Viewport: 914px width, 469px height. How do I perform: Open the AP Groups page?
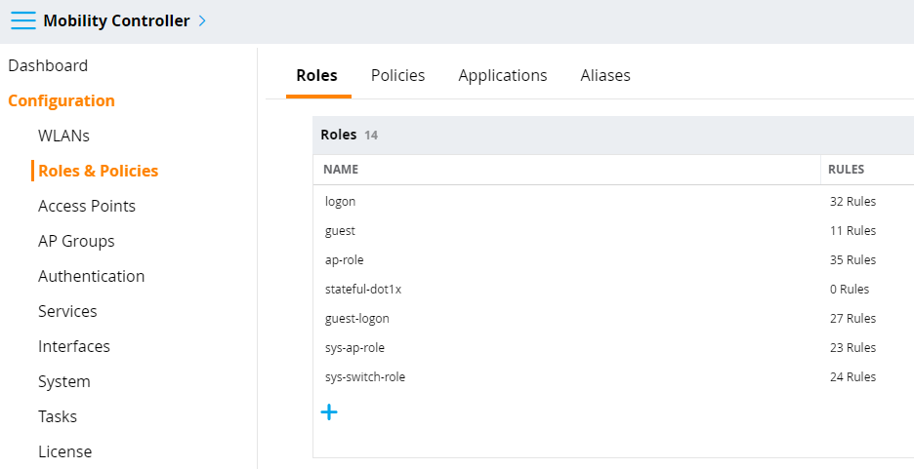[76, 241]
